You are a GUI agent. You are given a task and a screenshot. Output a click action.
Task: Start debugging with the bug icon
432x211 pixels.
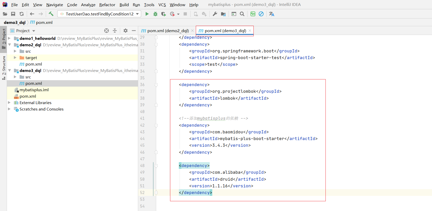pos(155,14)
